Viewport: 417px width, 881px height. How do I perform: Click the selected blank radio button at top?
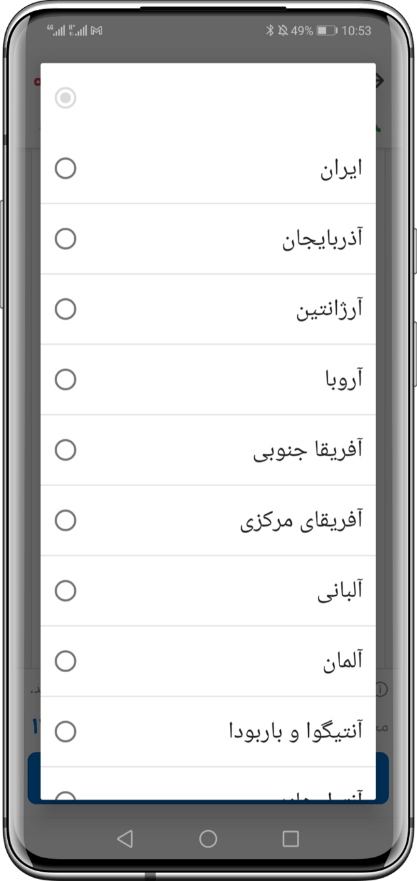[x=65, y=99]
